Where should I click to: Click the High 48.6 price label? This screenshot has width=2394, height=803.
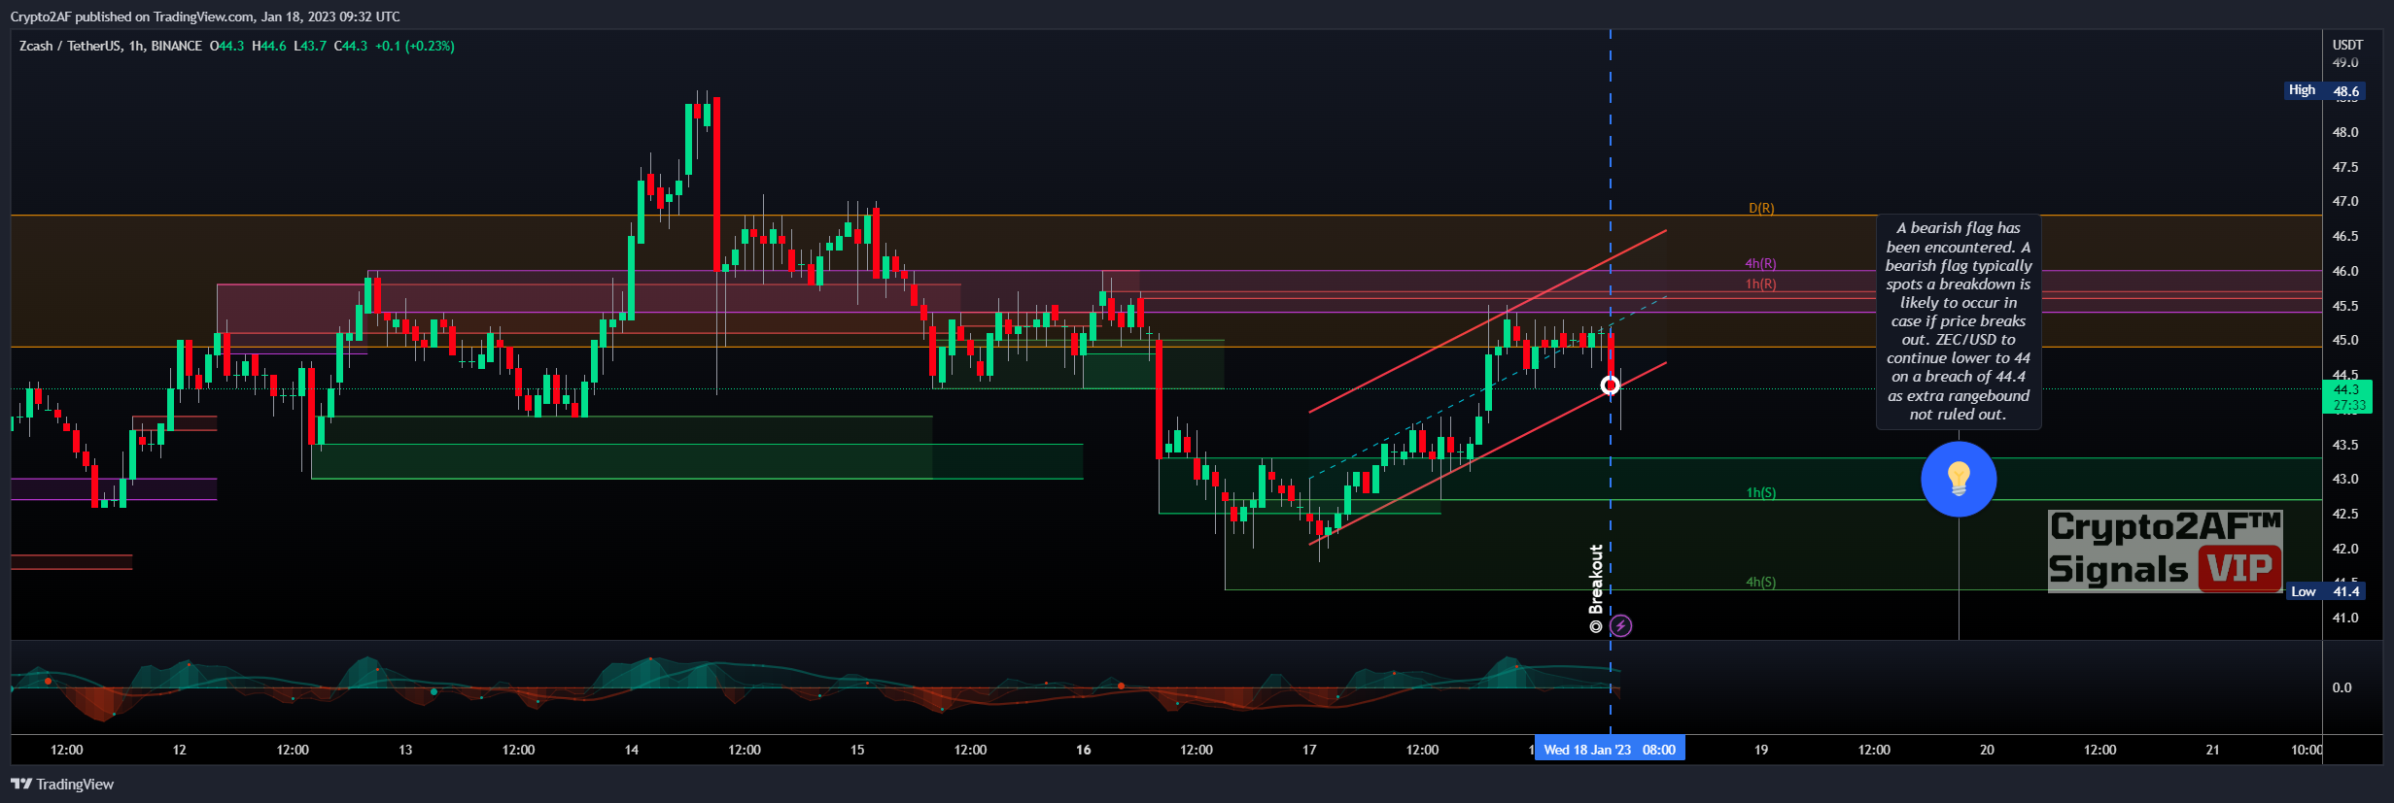pos(2324,90)
